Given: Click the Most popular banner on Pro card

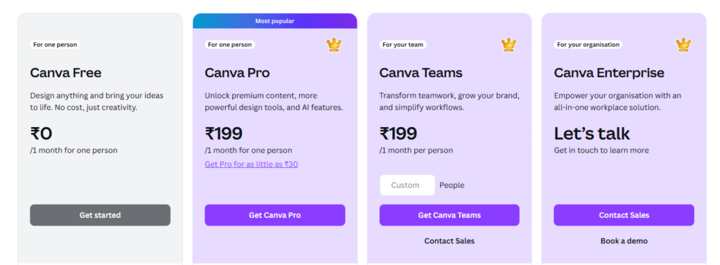Looking at the screenshot, I should 275,20.
